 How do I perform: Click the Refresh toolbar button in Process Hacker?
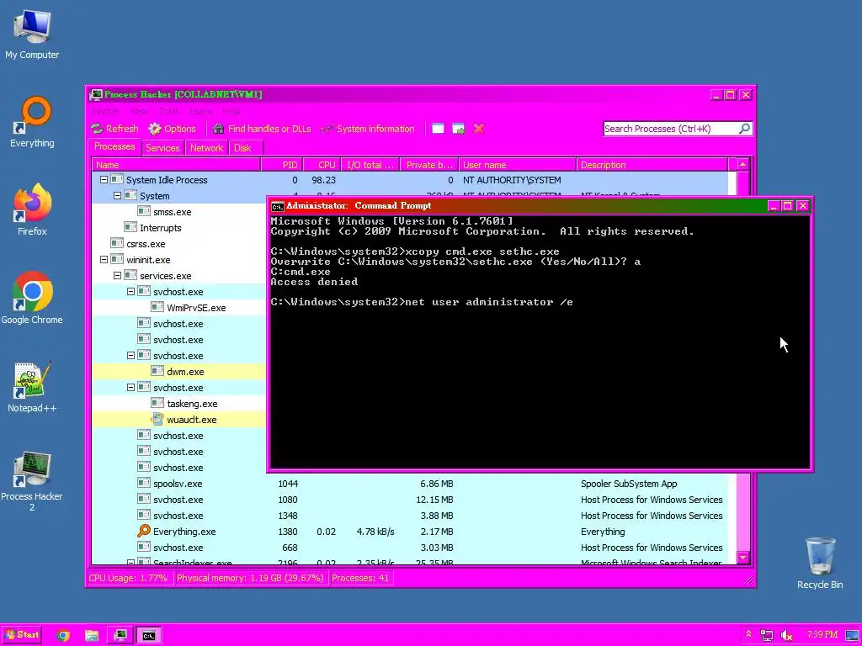(114, 129)
